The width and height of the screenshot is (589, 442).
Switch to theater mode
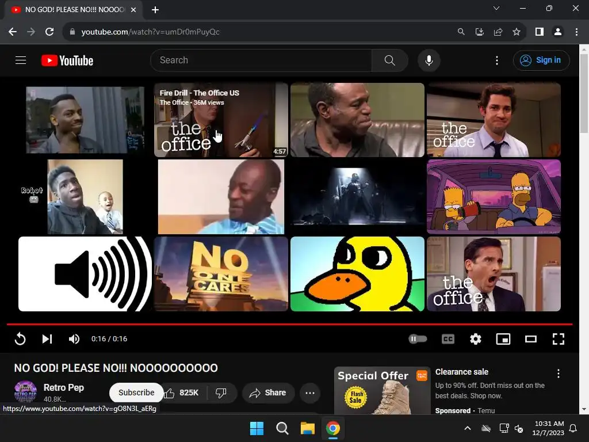point(530,339)
